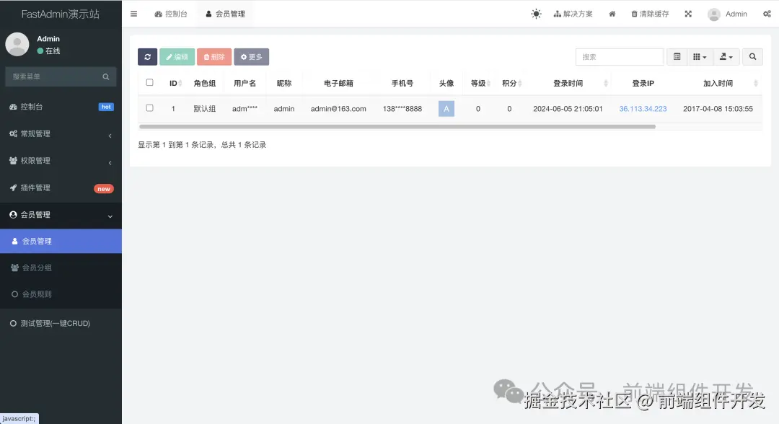Open the 控制台 tab in top bar
779x424 pixels.
(x=171, y=14)
